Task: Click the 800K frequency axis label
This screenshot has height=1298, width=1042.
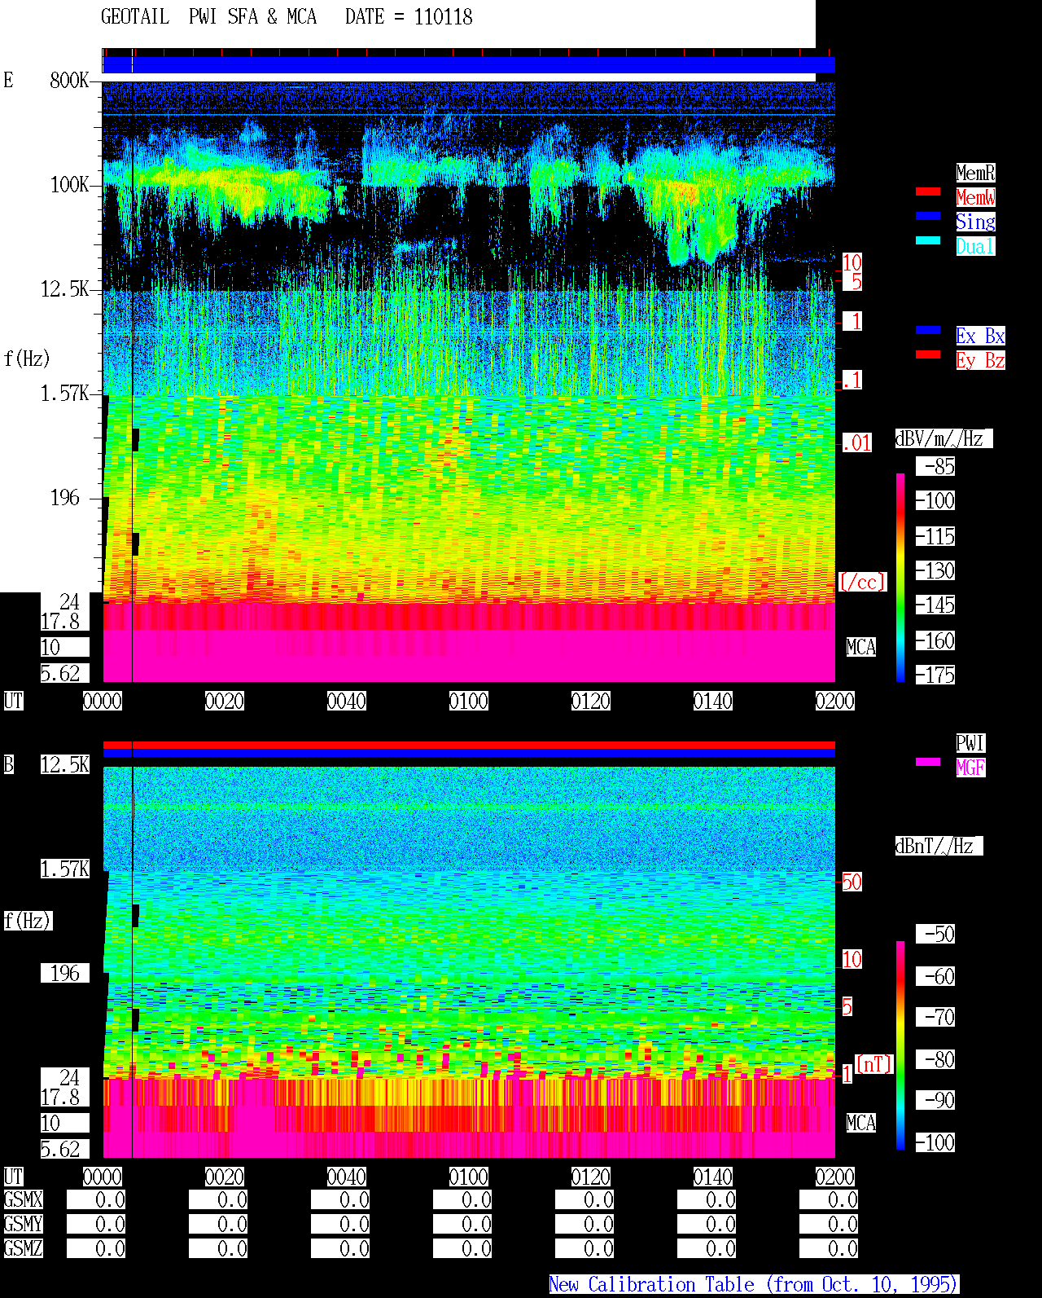Action: coord(69,80)
